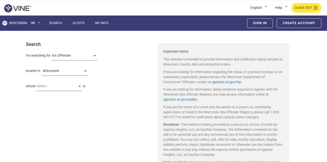This screenshot has width=327, height=162.
Task: Expand the whose Select criteria dropdown
Action: pos(59,86)
